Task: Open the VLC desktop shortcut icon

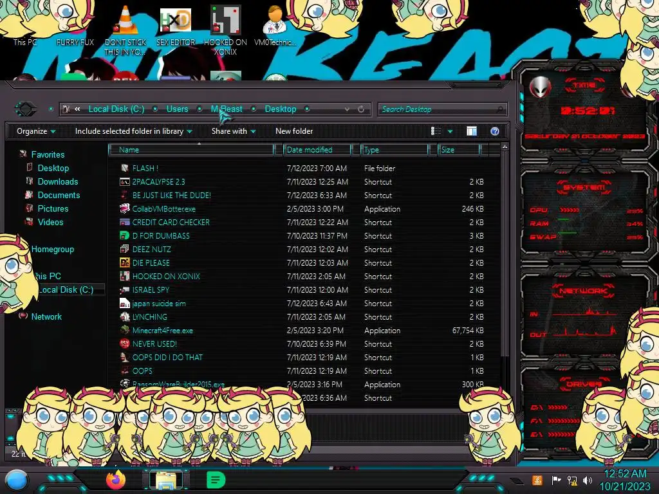Action: (125, 20)
